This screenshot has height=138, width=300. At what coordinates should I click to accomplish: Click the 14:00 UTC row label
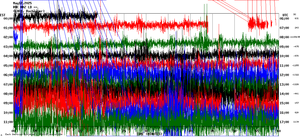tap(284, 94)
